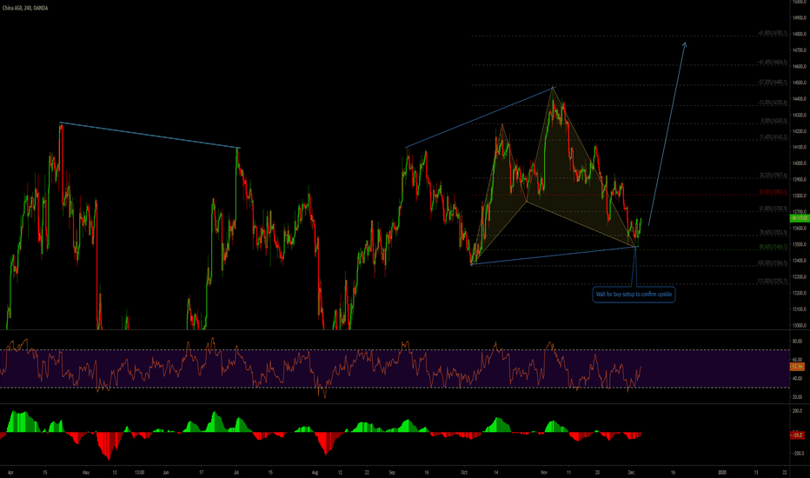Click the red histogram value label -24.2

[797, 435]
